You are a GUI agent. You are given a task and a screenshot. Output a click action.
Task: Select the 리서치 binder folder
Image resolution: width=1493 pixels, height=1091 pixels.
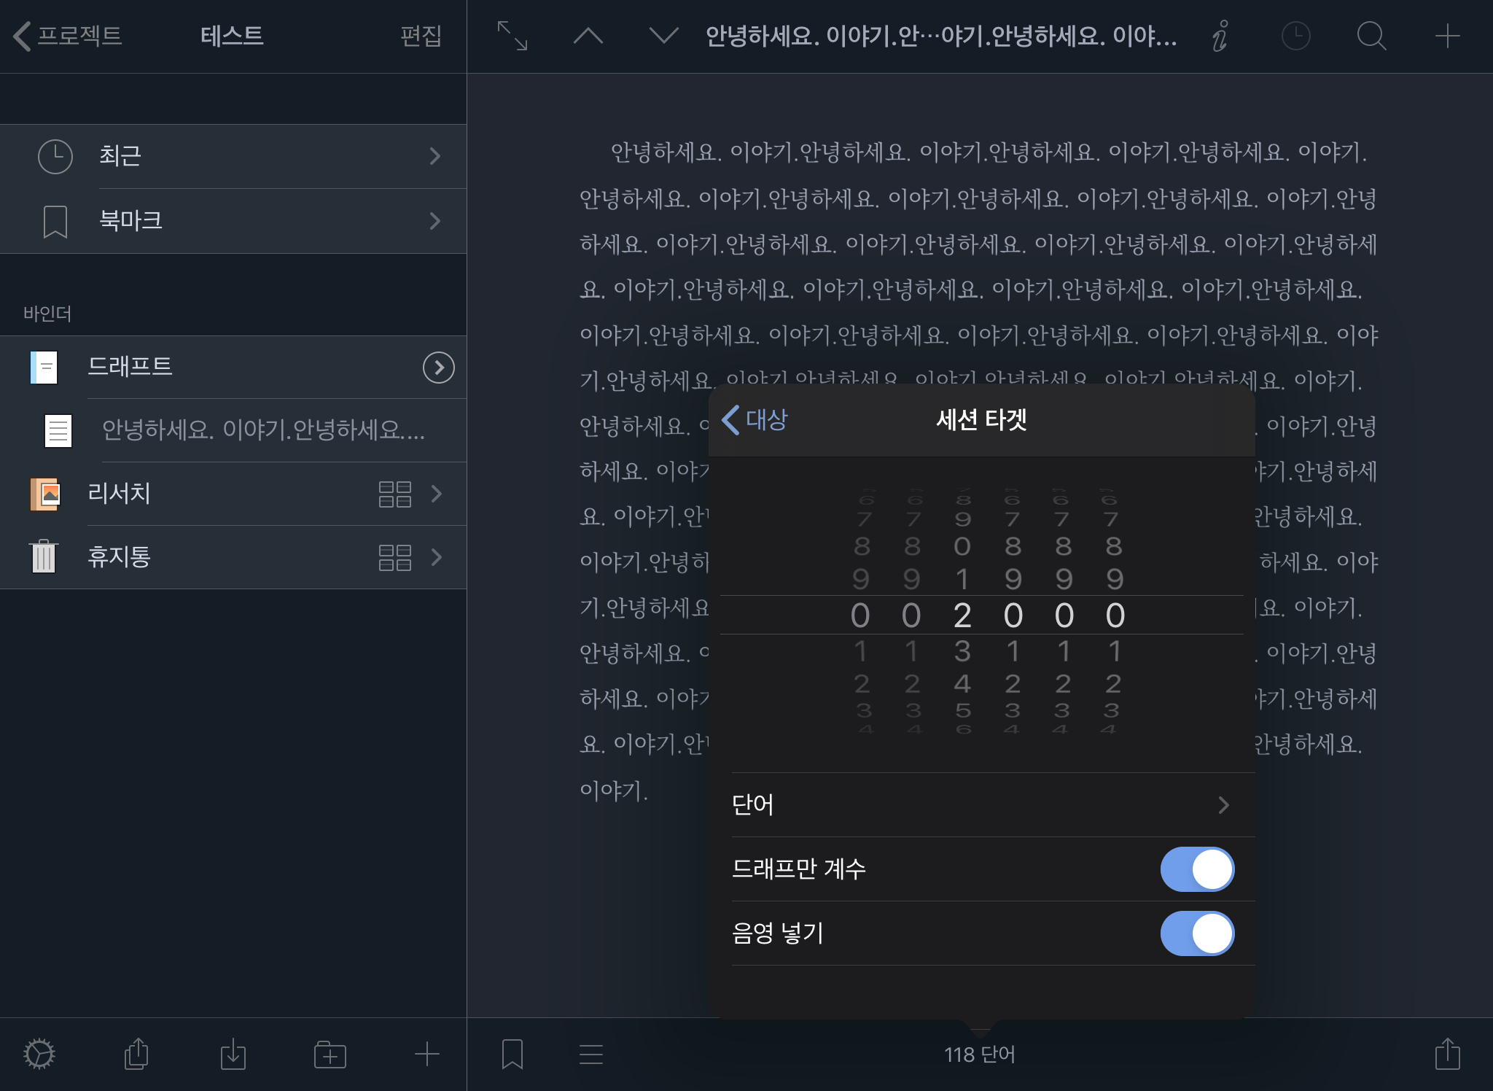120,494
